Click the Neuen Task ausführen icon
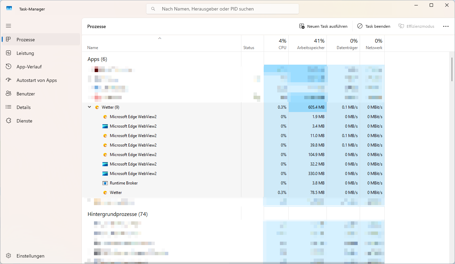 click(302, 26)
